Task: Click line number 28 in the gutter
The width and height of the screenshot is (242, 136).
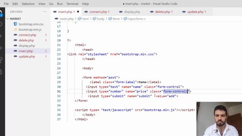Action: point(59,77)
